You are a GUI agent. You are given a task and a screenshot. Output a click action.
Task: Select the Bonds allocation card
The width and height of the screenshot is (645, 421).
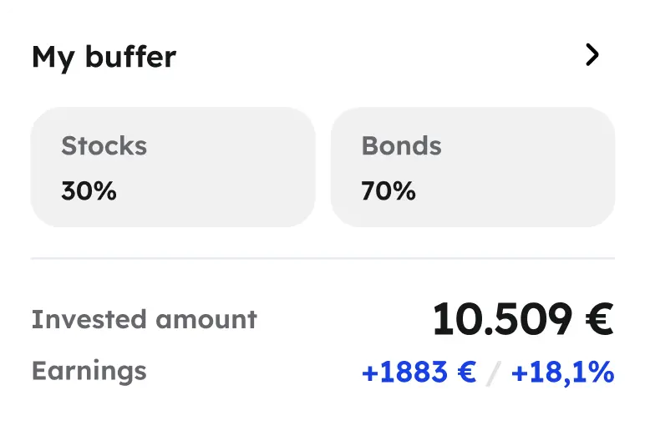[x=473, y=167]
